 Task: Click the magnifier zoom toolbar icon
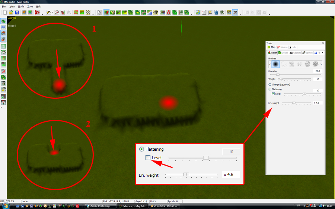coord(57,12)
